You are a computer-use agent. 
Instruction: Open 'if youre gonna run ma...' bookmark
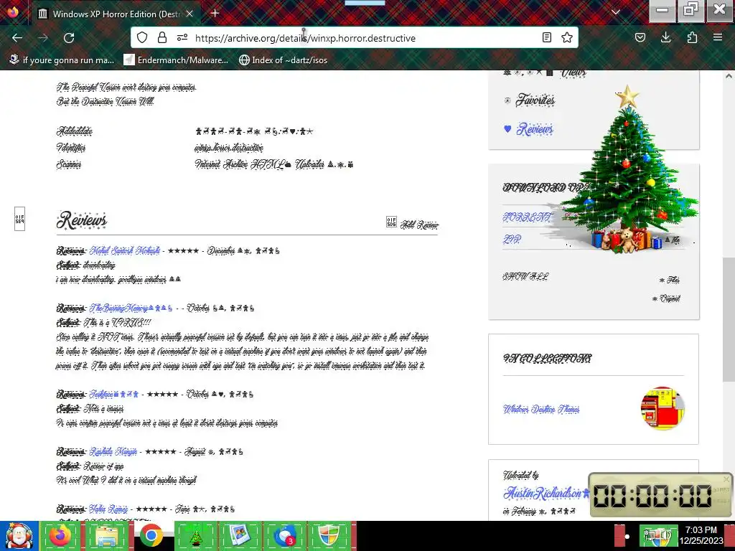(x=62, y=60)
